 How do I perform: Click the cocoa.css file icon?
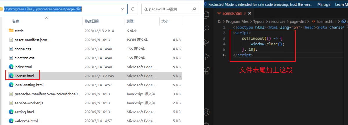[x=11, y=49]
